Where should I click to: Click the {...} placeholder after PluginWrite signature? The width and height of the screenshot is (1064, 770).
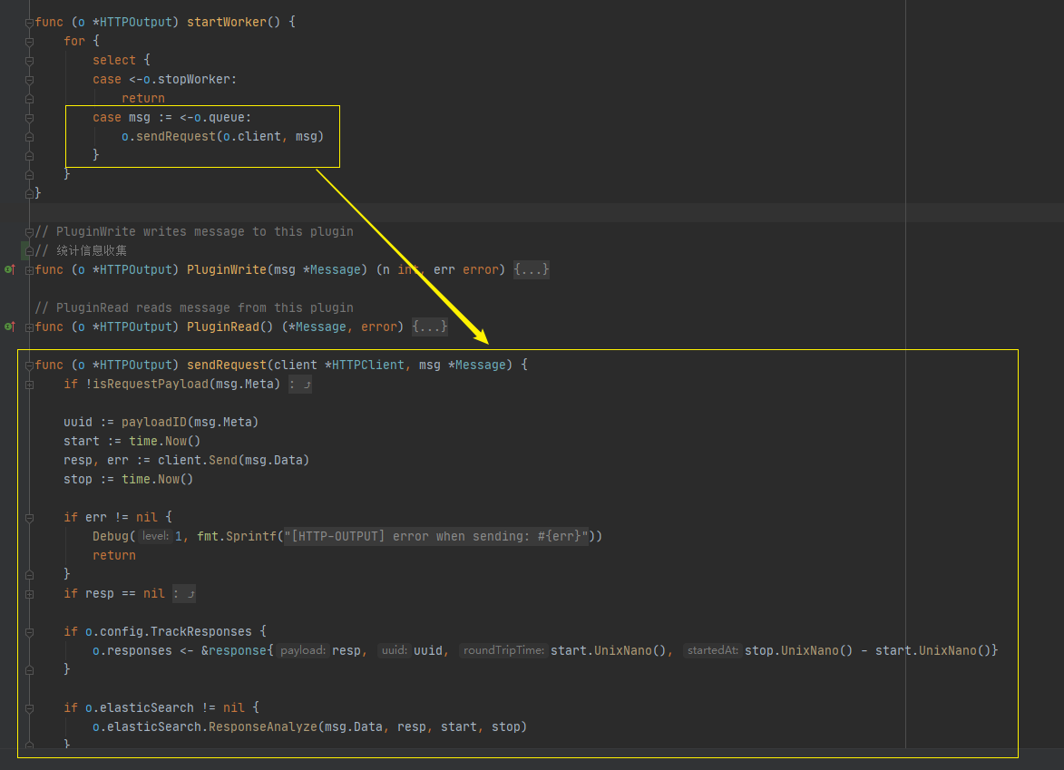pos(532,269)
